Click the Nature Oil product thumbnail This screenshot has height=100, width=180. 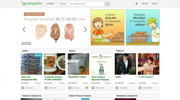(x=31, y=64)
